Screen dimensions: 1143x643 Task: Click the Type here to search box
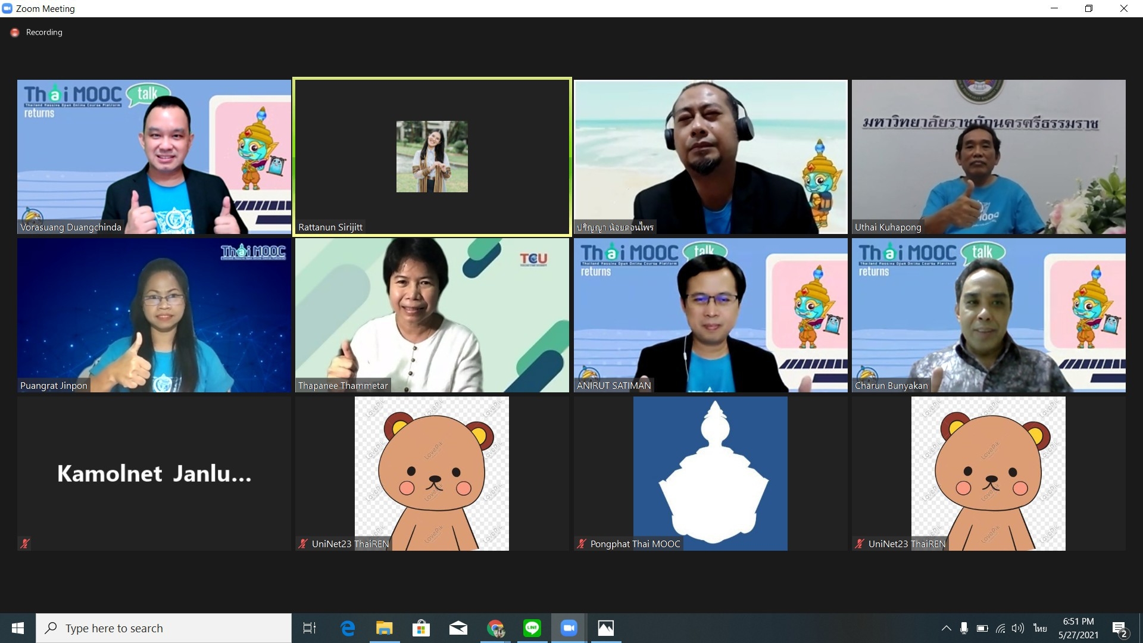click(164, 628)
